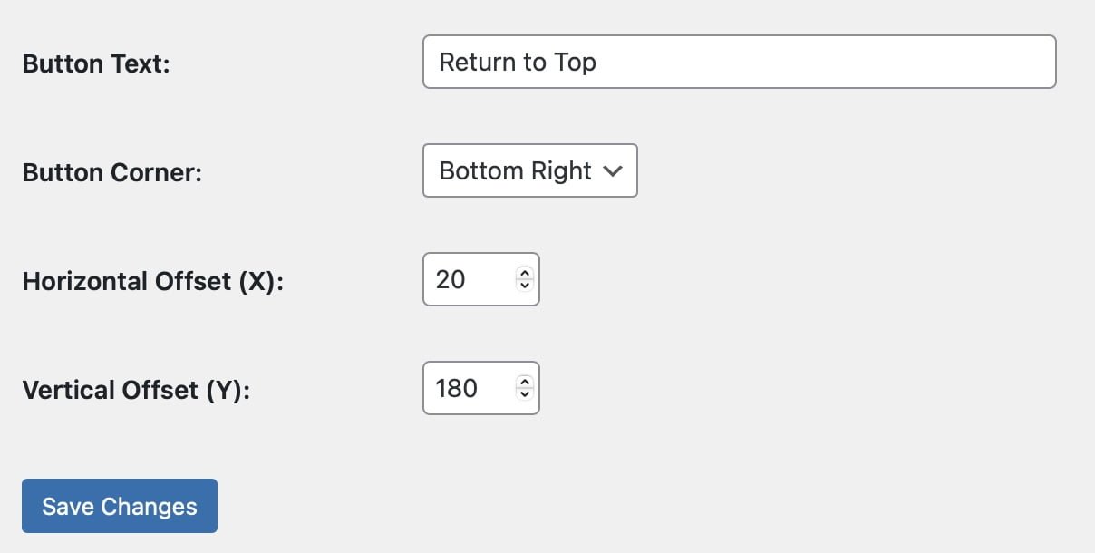Click the value 20 in Horizontal Offset

tap(451, 279)
